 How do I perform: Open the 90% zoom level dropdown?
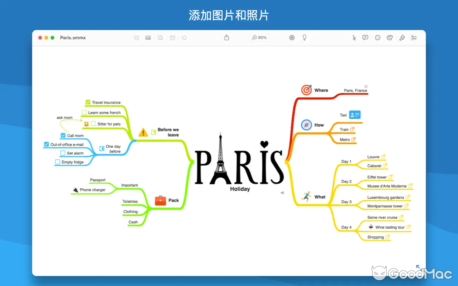pyautogui.click(x=259, y=38)
